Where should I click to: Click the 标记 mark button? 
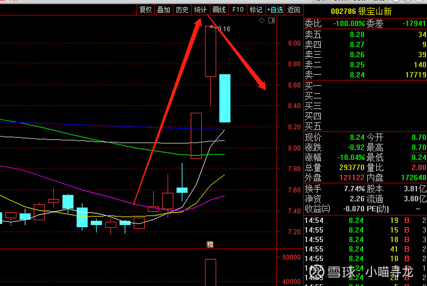256,10
